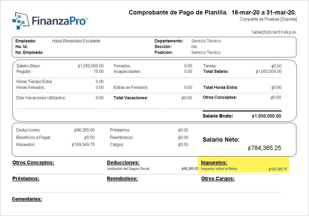Click the Seguro Social deduction amount ₡96,285.00

(190, 169)
